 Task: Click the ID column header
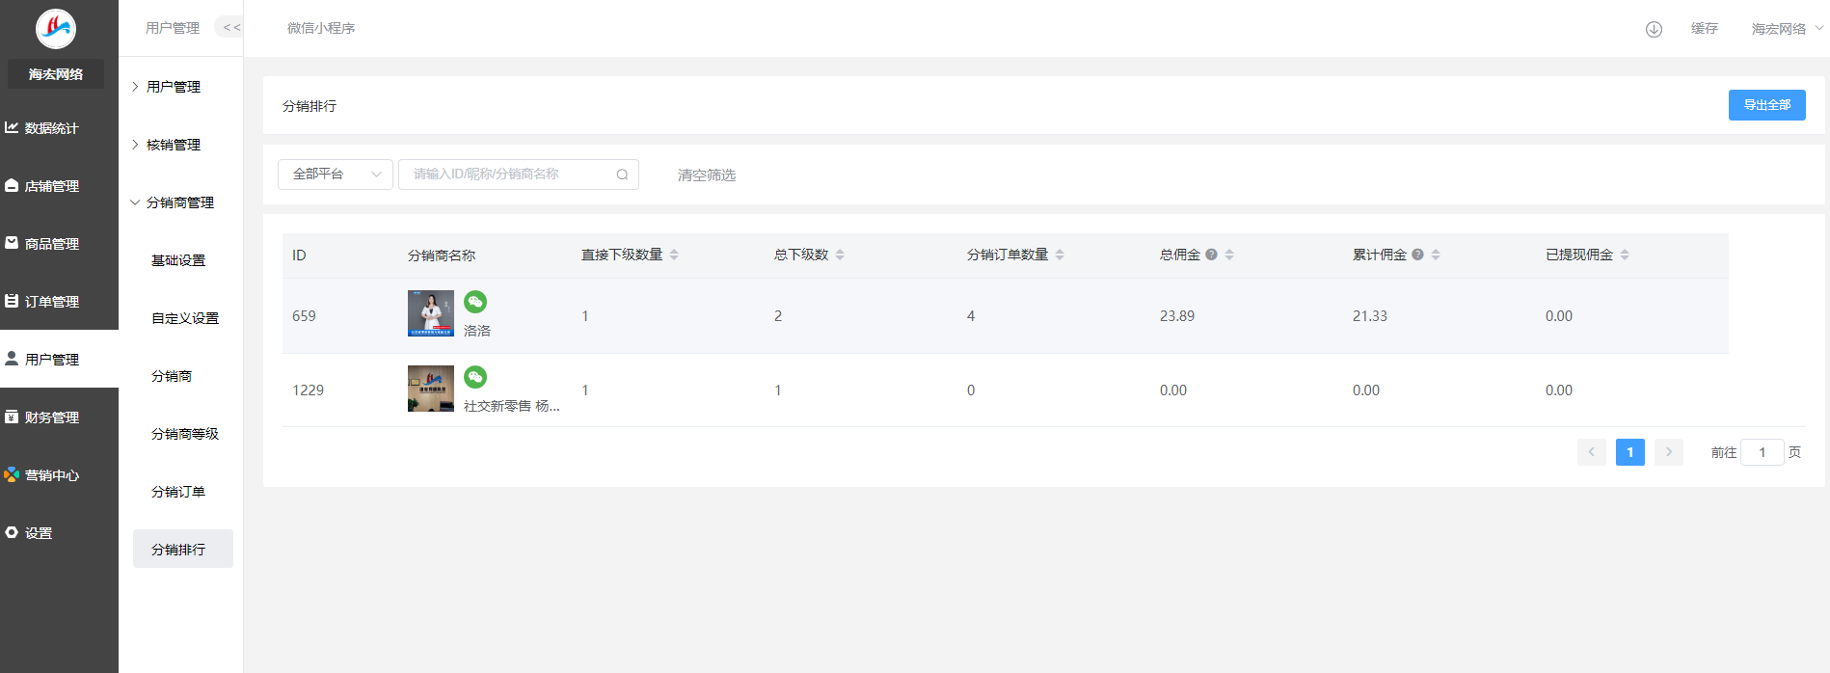click(299, 256)
